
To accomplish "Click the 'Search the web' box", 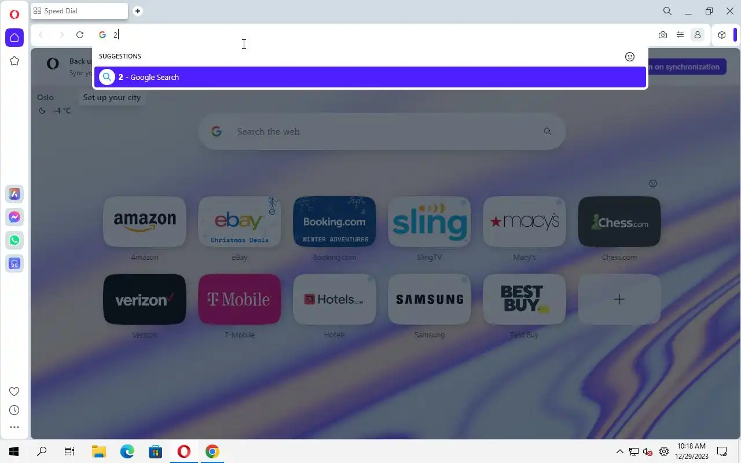I will point(382,131).
